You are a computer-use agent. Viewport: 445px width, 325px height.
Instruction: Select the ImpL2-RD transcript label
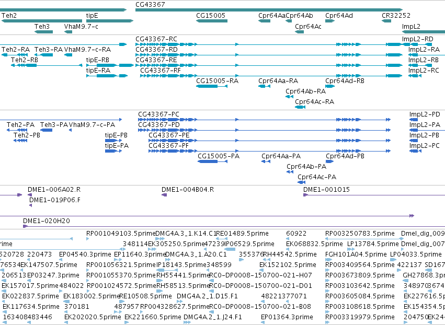tap(418, 39)
